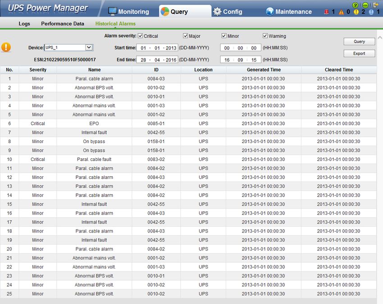This screenshot has height=304, width=383.
Task: Click the blue warning alarm icon
Action: point(371,12)
